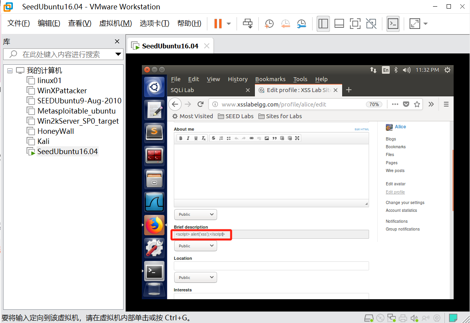Toggle Unity mode icon in VMware toolbar
Image resolution: width=470 pixels, height=323 pixels.
point(371,23)
